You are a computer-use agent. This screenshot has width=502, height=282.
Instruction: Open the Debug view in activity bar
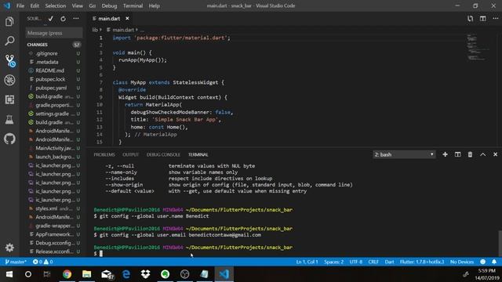(9, 80)
